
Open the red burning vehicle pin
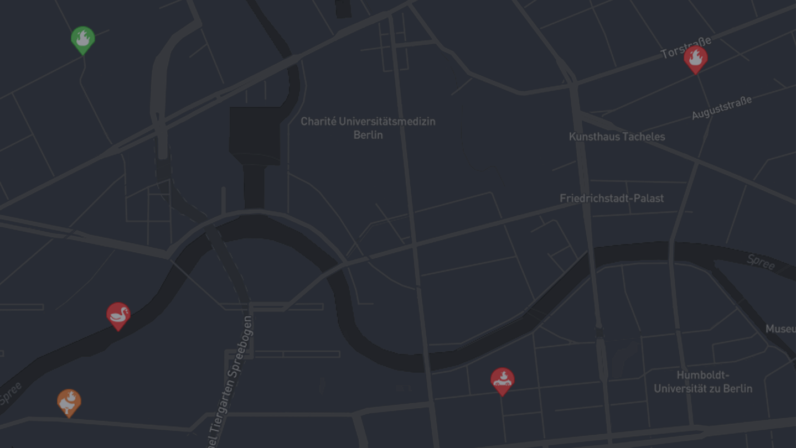(x=503, y=382)
